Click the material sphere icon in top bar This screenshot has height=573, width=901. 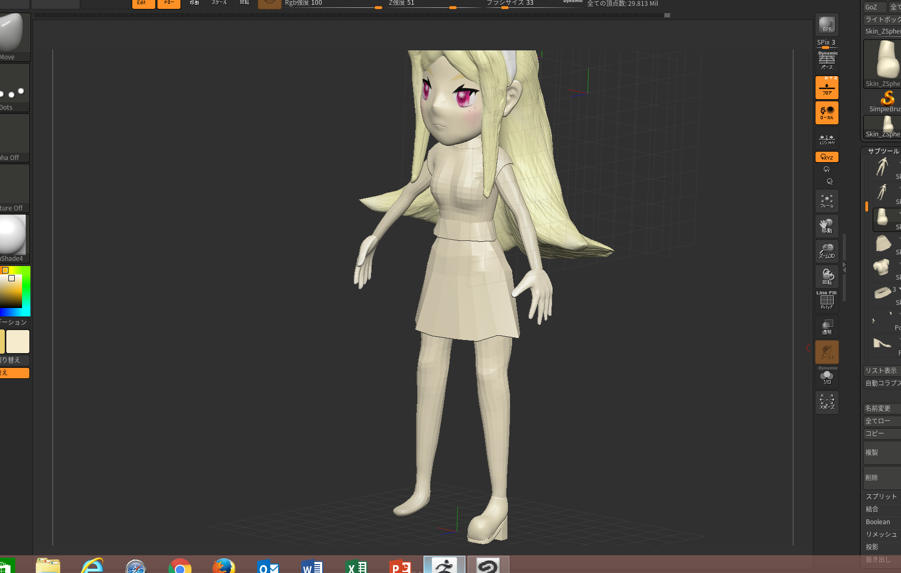tap(270, 4)
